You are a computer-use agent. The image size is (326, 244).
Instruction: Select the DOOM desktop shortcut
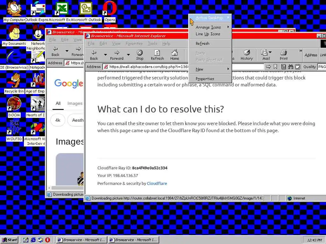click(14, 107)
